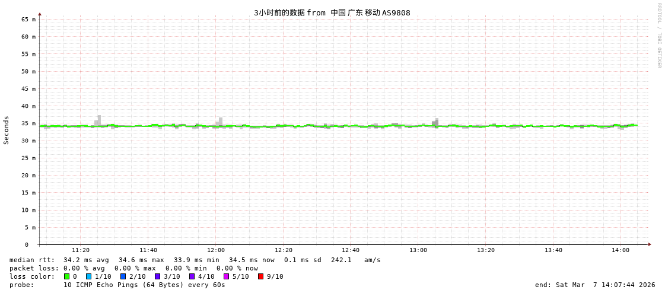Click the red 9/10 loss swatch
Screen dimensions: 665x293
260,276
